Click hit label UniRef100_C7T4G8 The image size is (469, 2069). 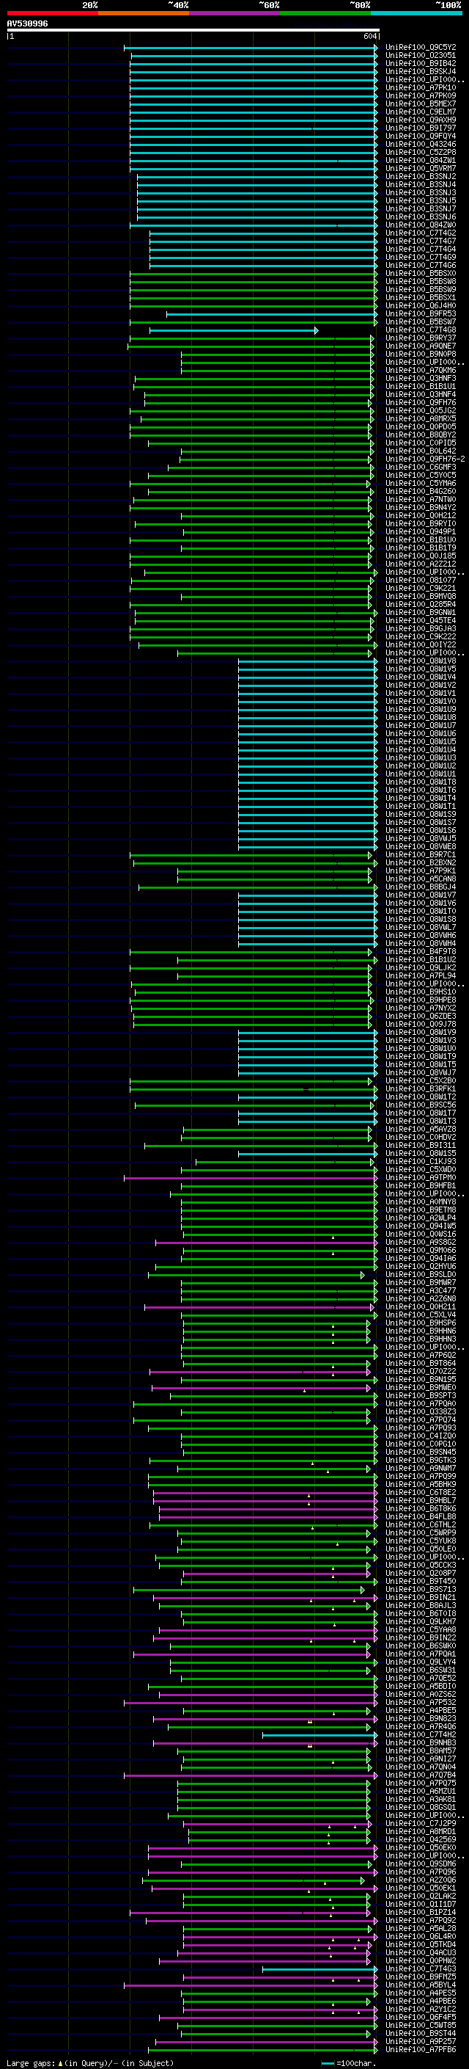click(x=421, y=330)
